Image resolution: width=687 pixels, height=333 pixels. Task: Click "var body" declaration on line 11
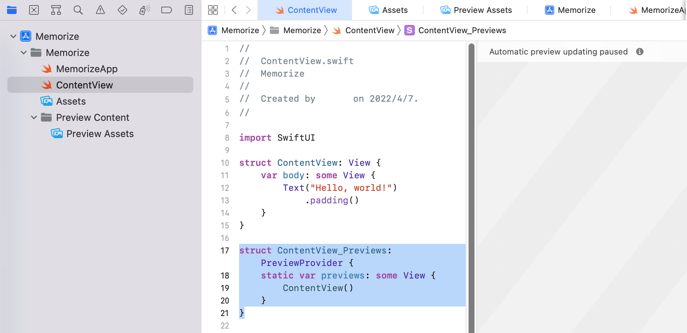click(x=283, y=175)
